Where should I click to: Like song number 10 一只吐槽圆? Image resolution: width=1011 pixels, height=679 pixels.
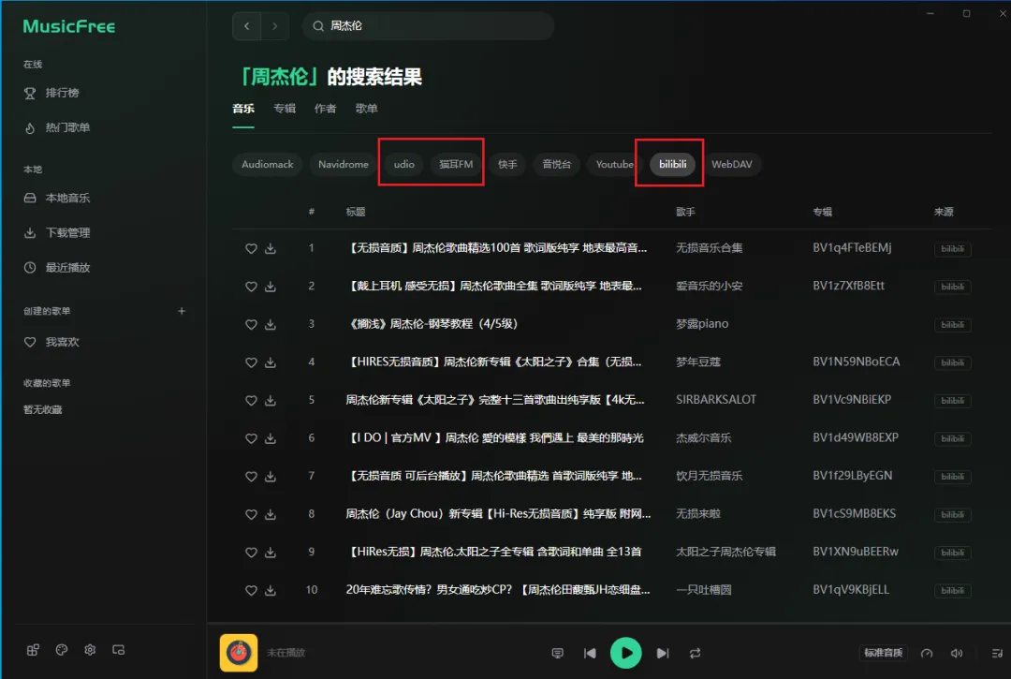[x=251, y=591]
